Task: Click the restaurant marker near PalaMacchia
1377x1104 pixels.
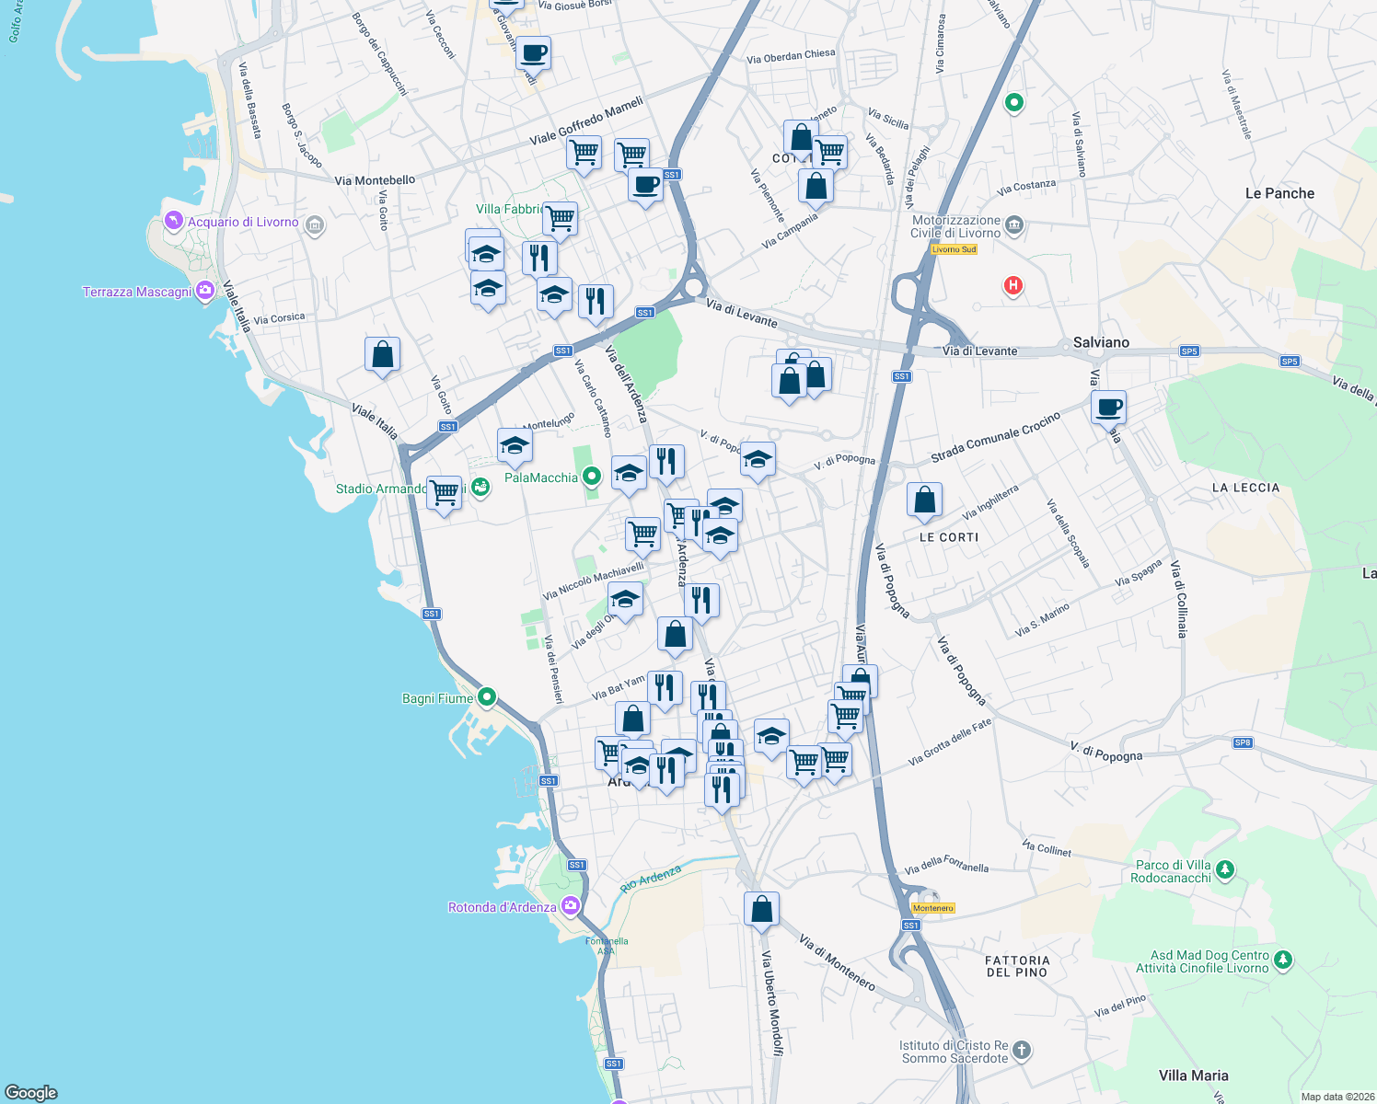Action: click(667, 463)
